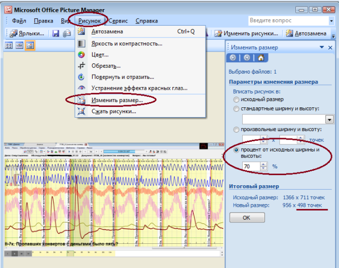Increase custom width with up spinner
Screen dimensions: 339x268
click(x=263, y=138)
